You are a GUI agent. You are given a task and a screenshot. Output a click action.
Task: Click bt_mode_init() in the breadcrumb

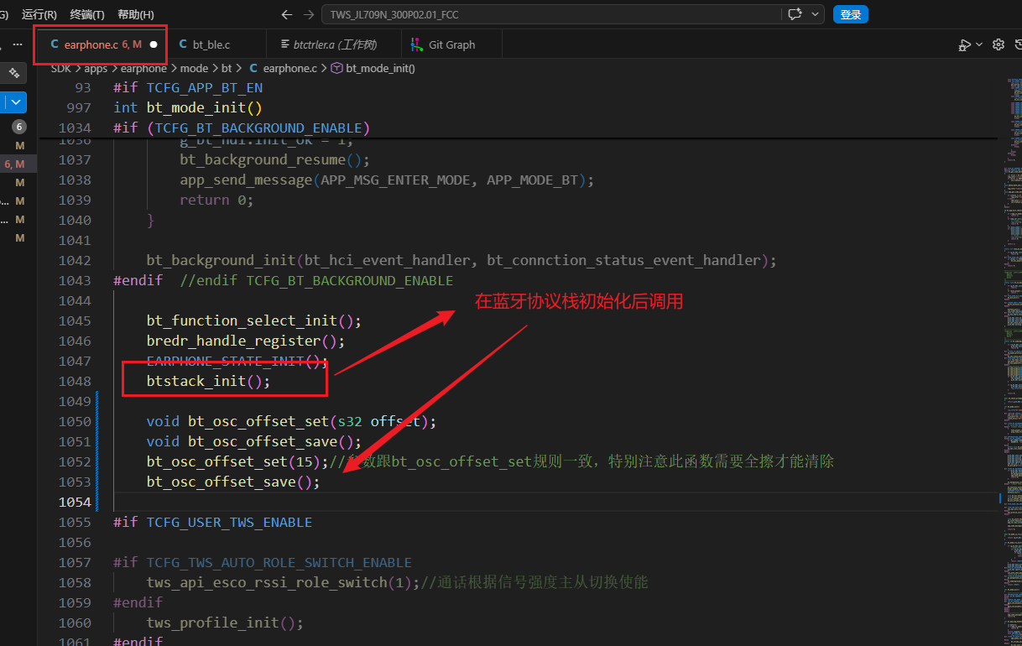380,68
